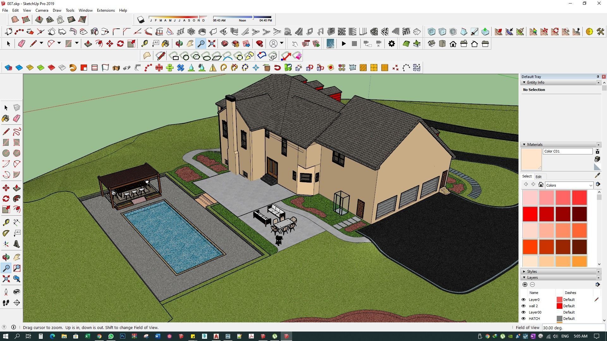The image size is (607, 341).
Task: Click the material name field Color C01
Action: coord(567,151)
